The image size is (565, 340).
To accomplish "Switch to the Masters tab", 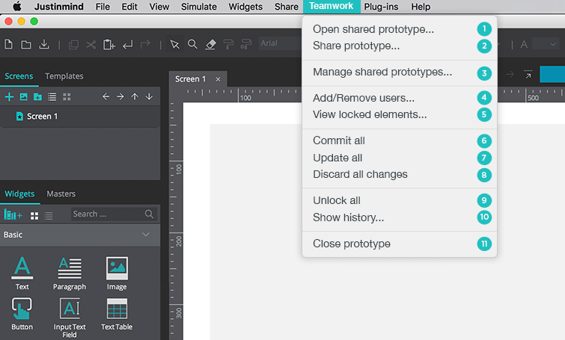I will pos(61,194).
